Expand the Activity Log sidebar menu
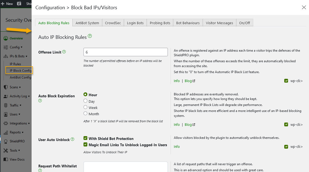 tap(20, 96)
